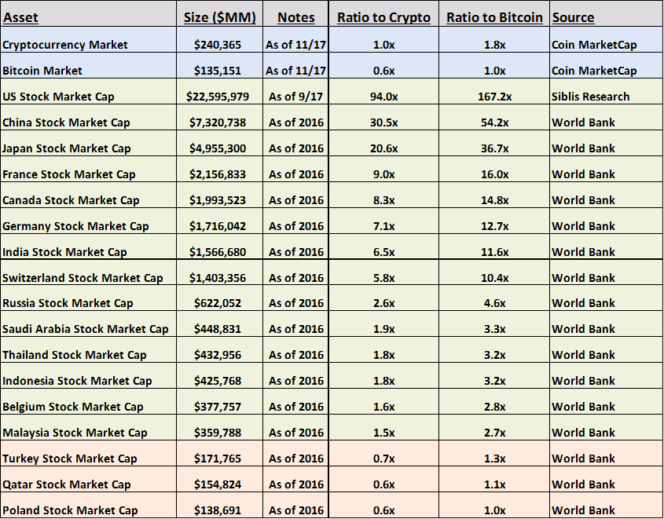Select the Size ($MM) column header
This screenshot has height=519, width=664.
pos(218,17)
